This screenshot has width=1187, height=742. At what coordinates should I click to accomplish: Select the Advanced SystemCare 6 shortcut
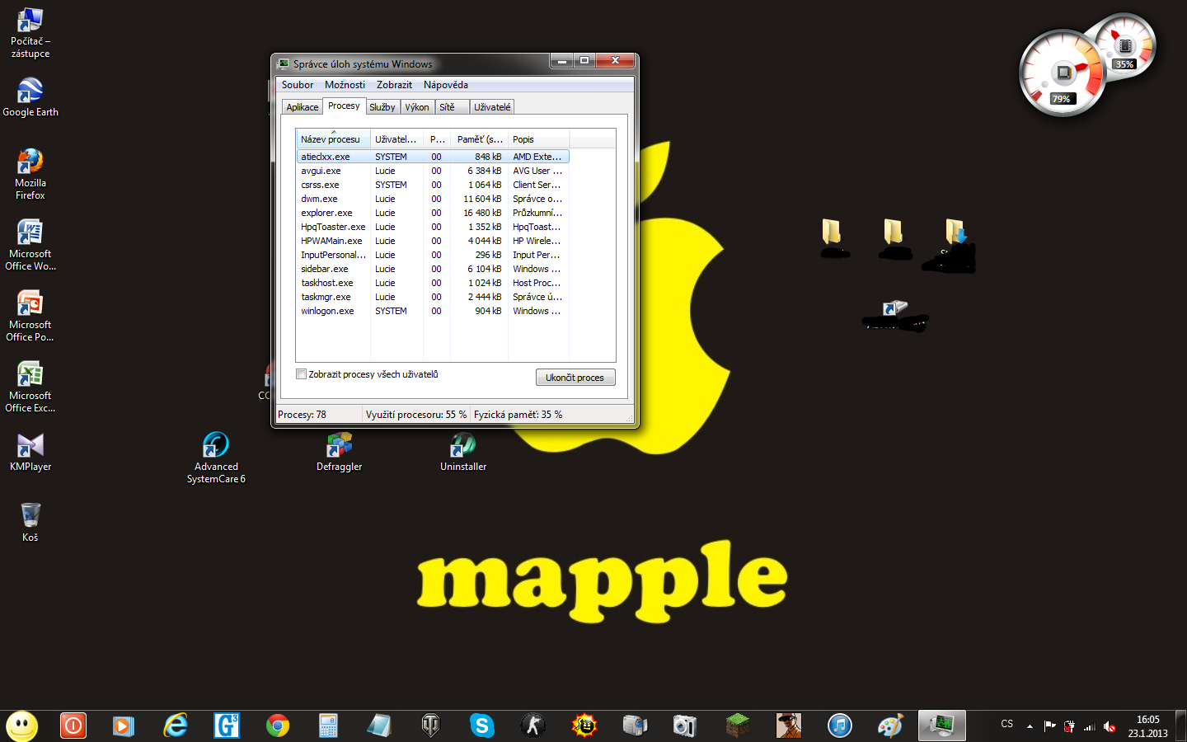point(216,458)
